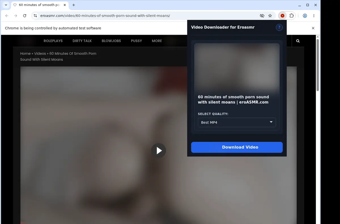
Task: Open the DIRTY TALK menu item
Action: pos(82,41)
